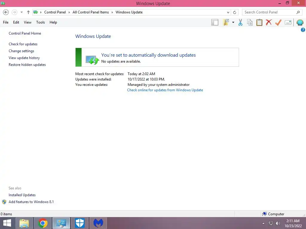Open Change settings link
The height and width of the screenshot is (229, 306).
21,51
